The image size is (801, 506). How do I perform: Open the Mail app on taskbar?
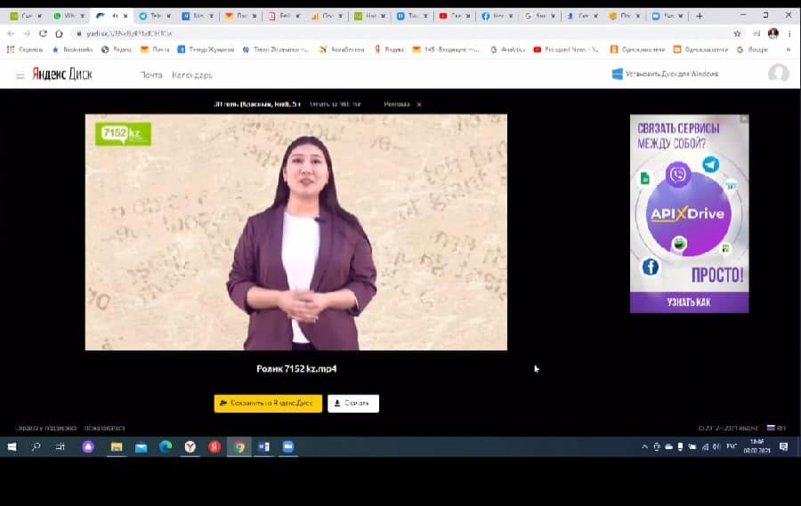coord(141,447)
